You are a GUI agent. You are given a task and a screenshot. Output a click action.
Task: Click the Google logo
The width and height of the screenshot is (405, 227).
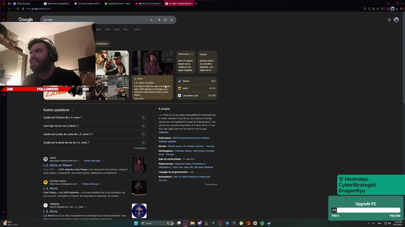(26, 20)
